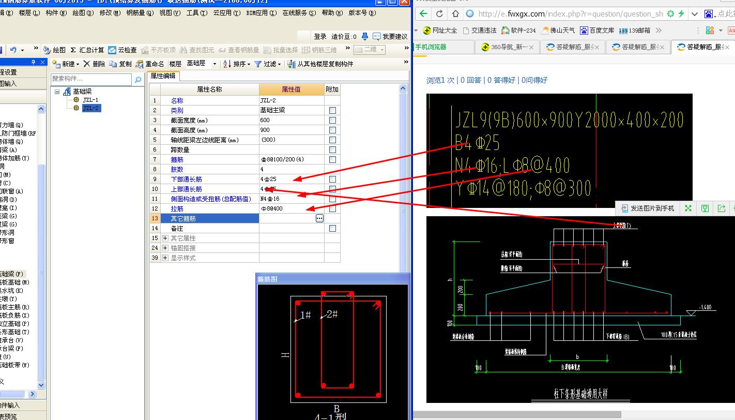Viewport: 735px width, 420px height.
Task: Toggle 附加 checkbox for 跨数量 row
Action: [332, 149]
